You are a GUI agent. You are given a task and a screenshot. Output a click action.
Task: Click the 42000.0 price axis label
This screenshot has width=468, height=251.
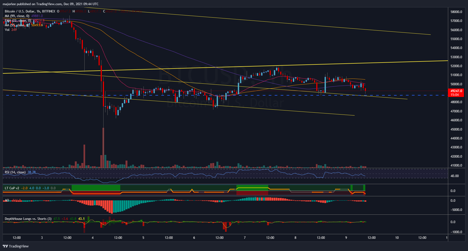pyautogui.click(x=456, y=157)
